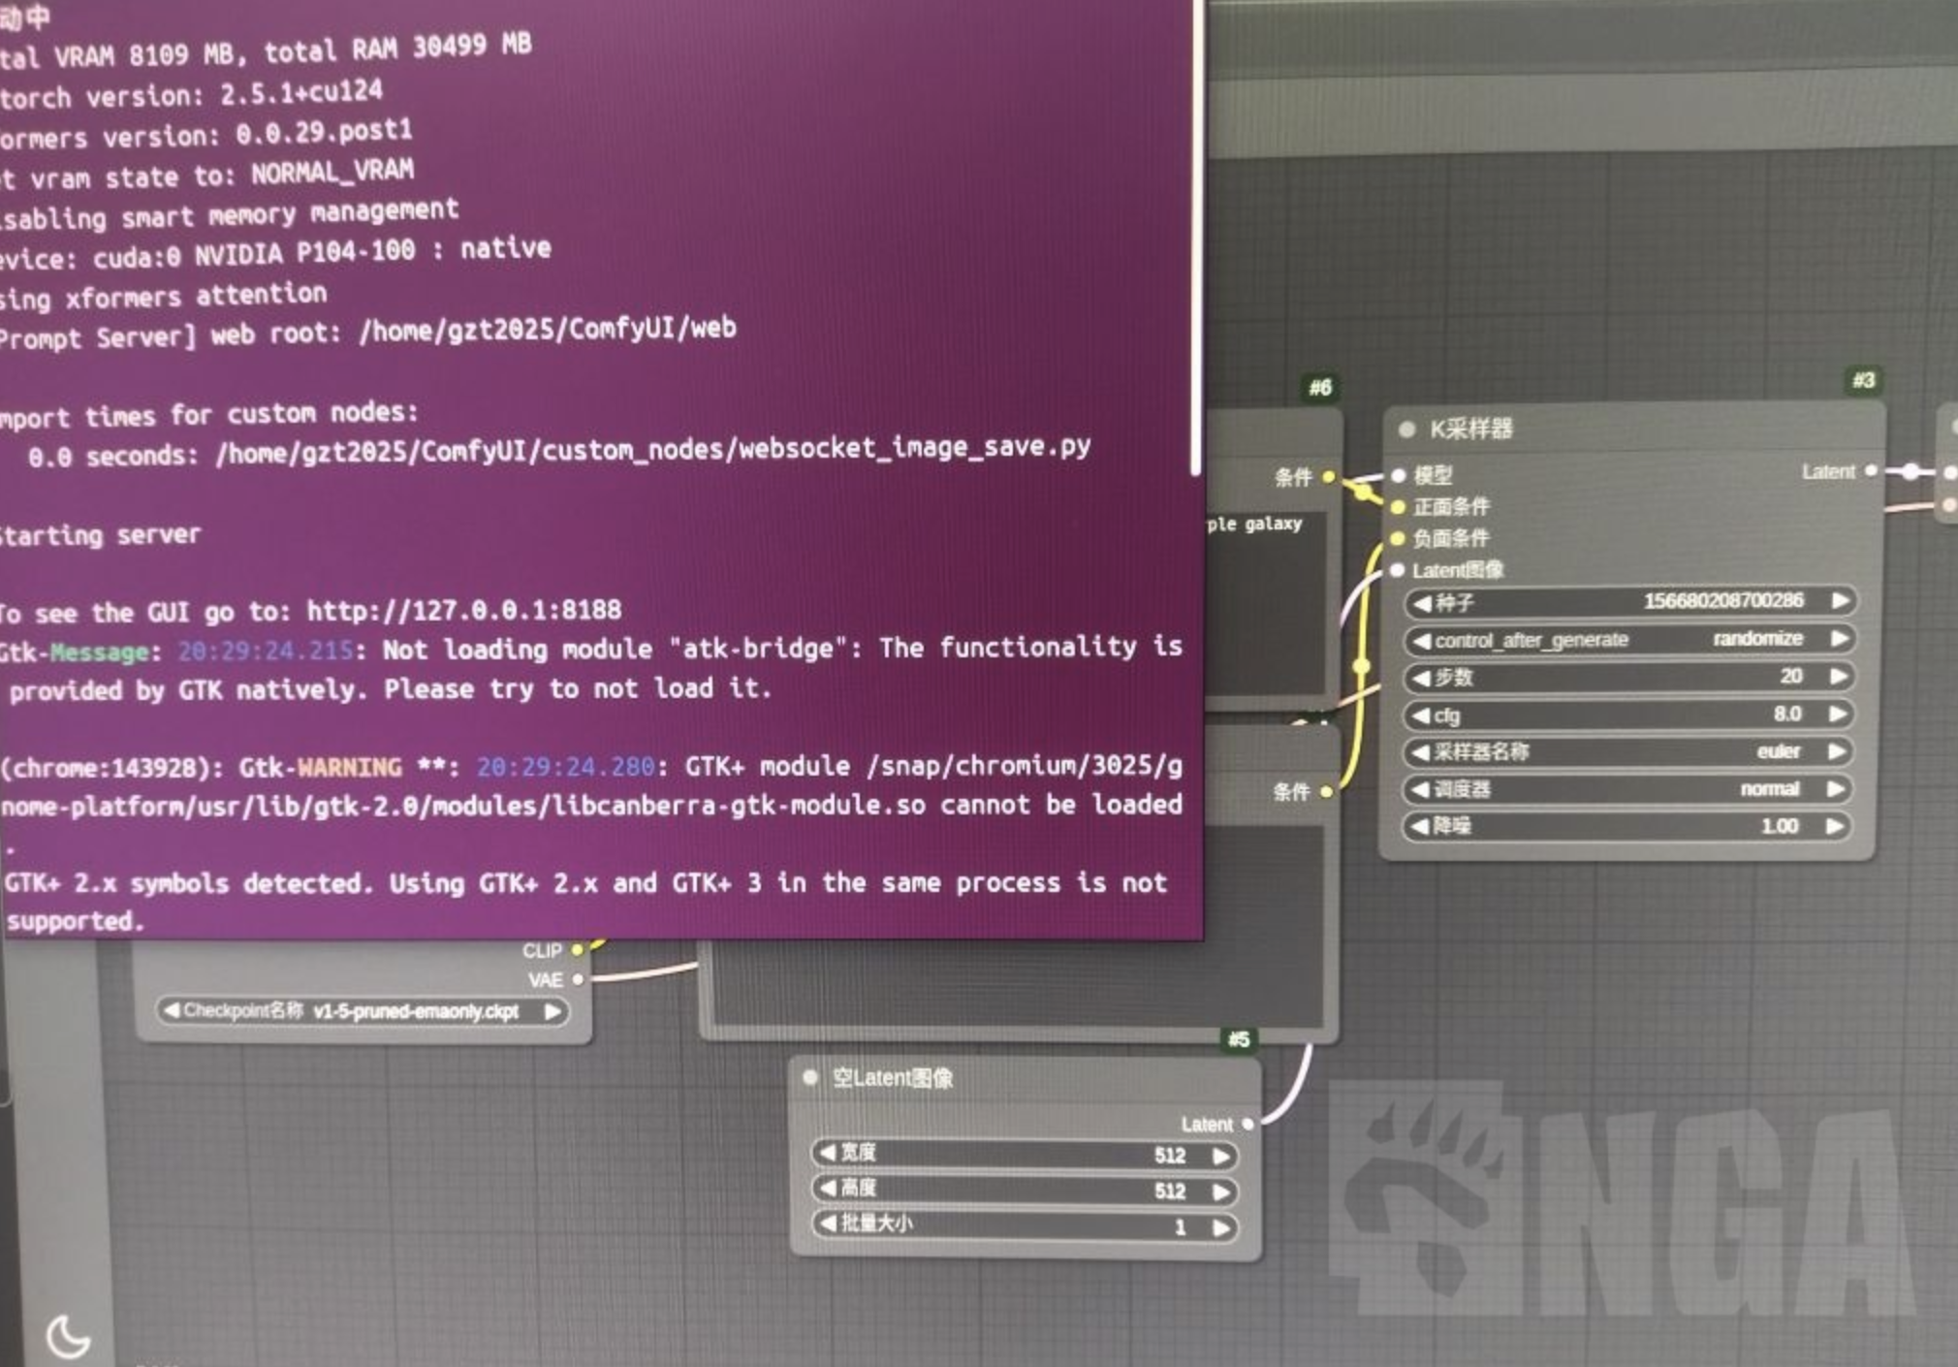1958x1367 pixels.
Task: Click the #5 badge above 空Latent图像
Action: pos(1239,1039)
